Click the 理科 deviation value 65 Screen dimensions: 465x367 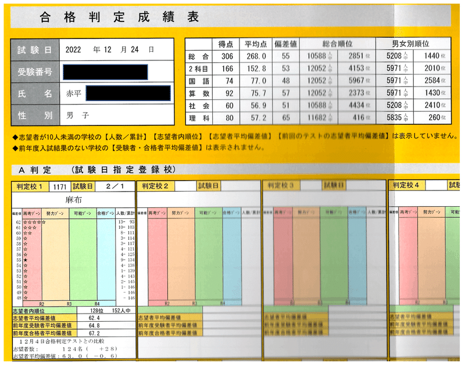point(286,118)
